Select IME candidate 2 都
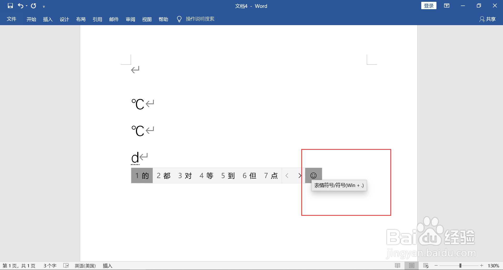 click(163, 175)
